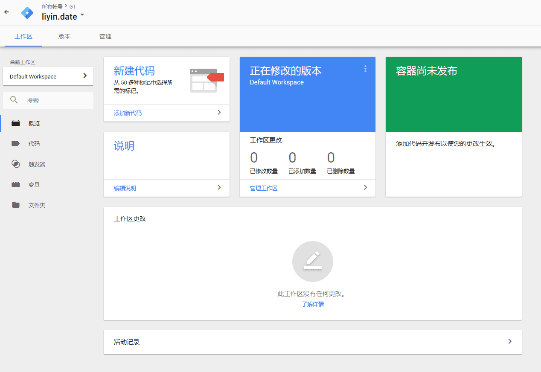Switch to the 管理 (Admin) tab
This screenshot has width=541, height=372.
[105, 36]
